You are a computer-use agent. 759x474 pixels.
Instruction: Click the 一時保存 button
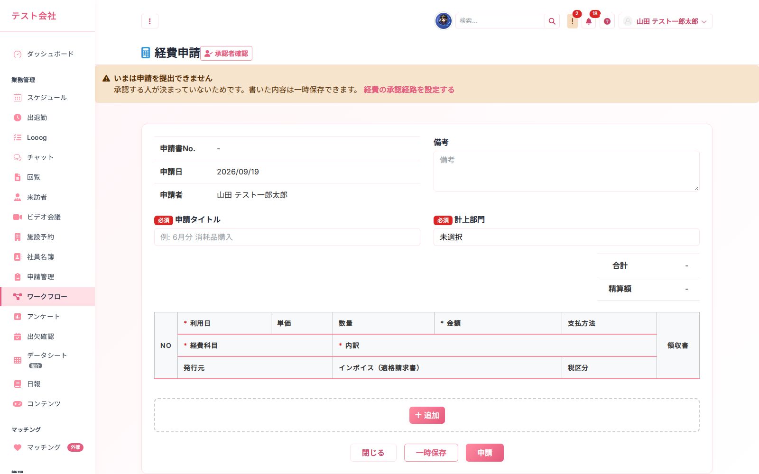pos(431,453)
